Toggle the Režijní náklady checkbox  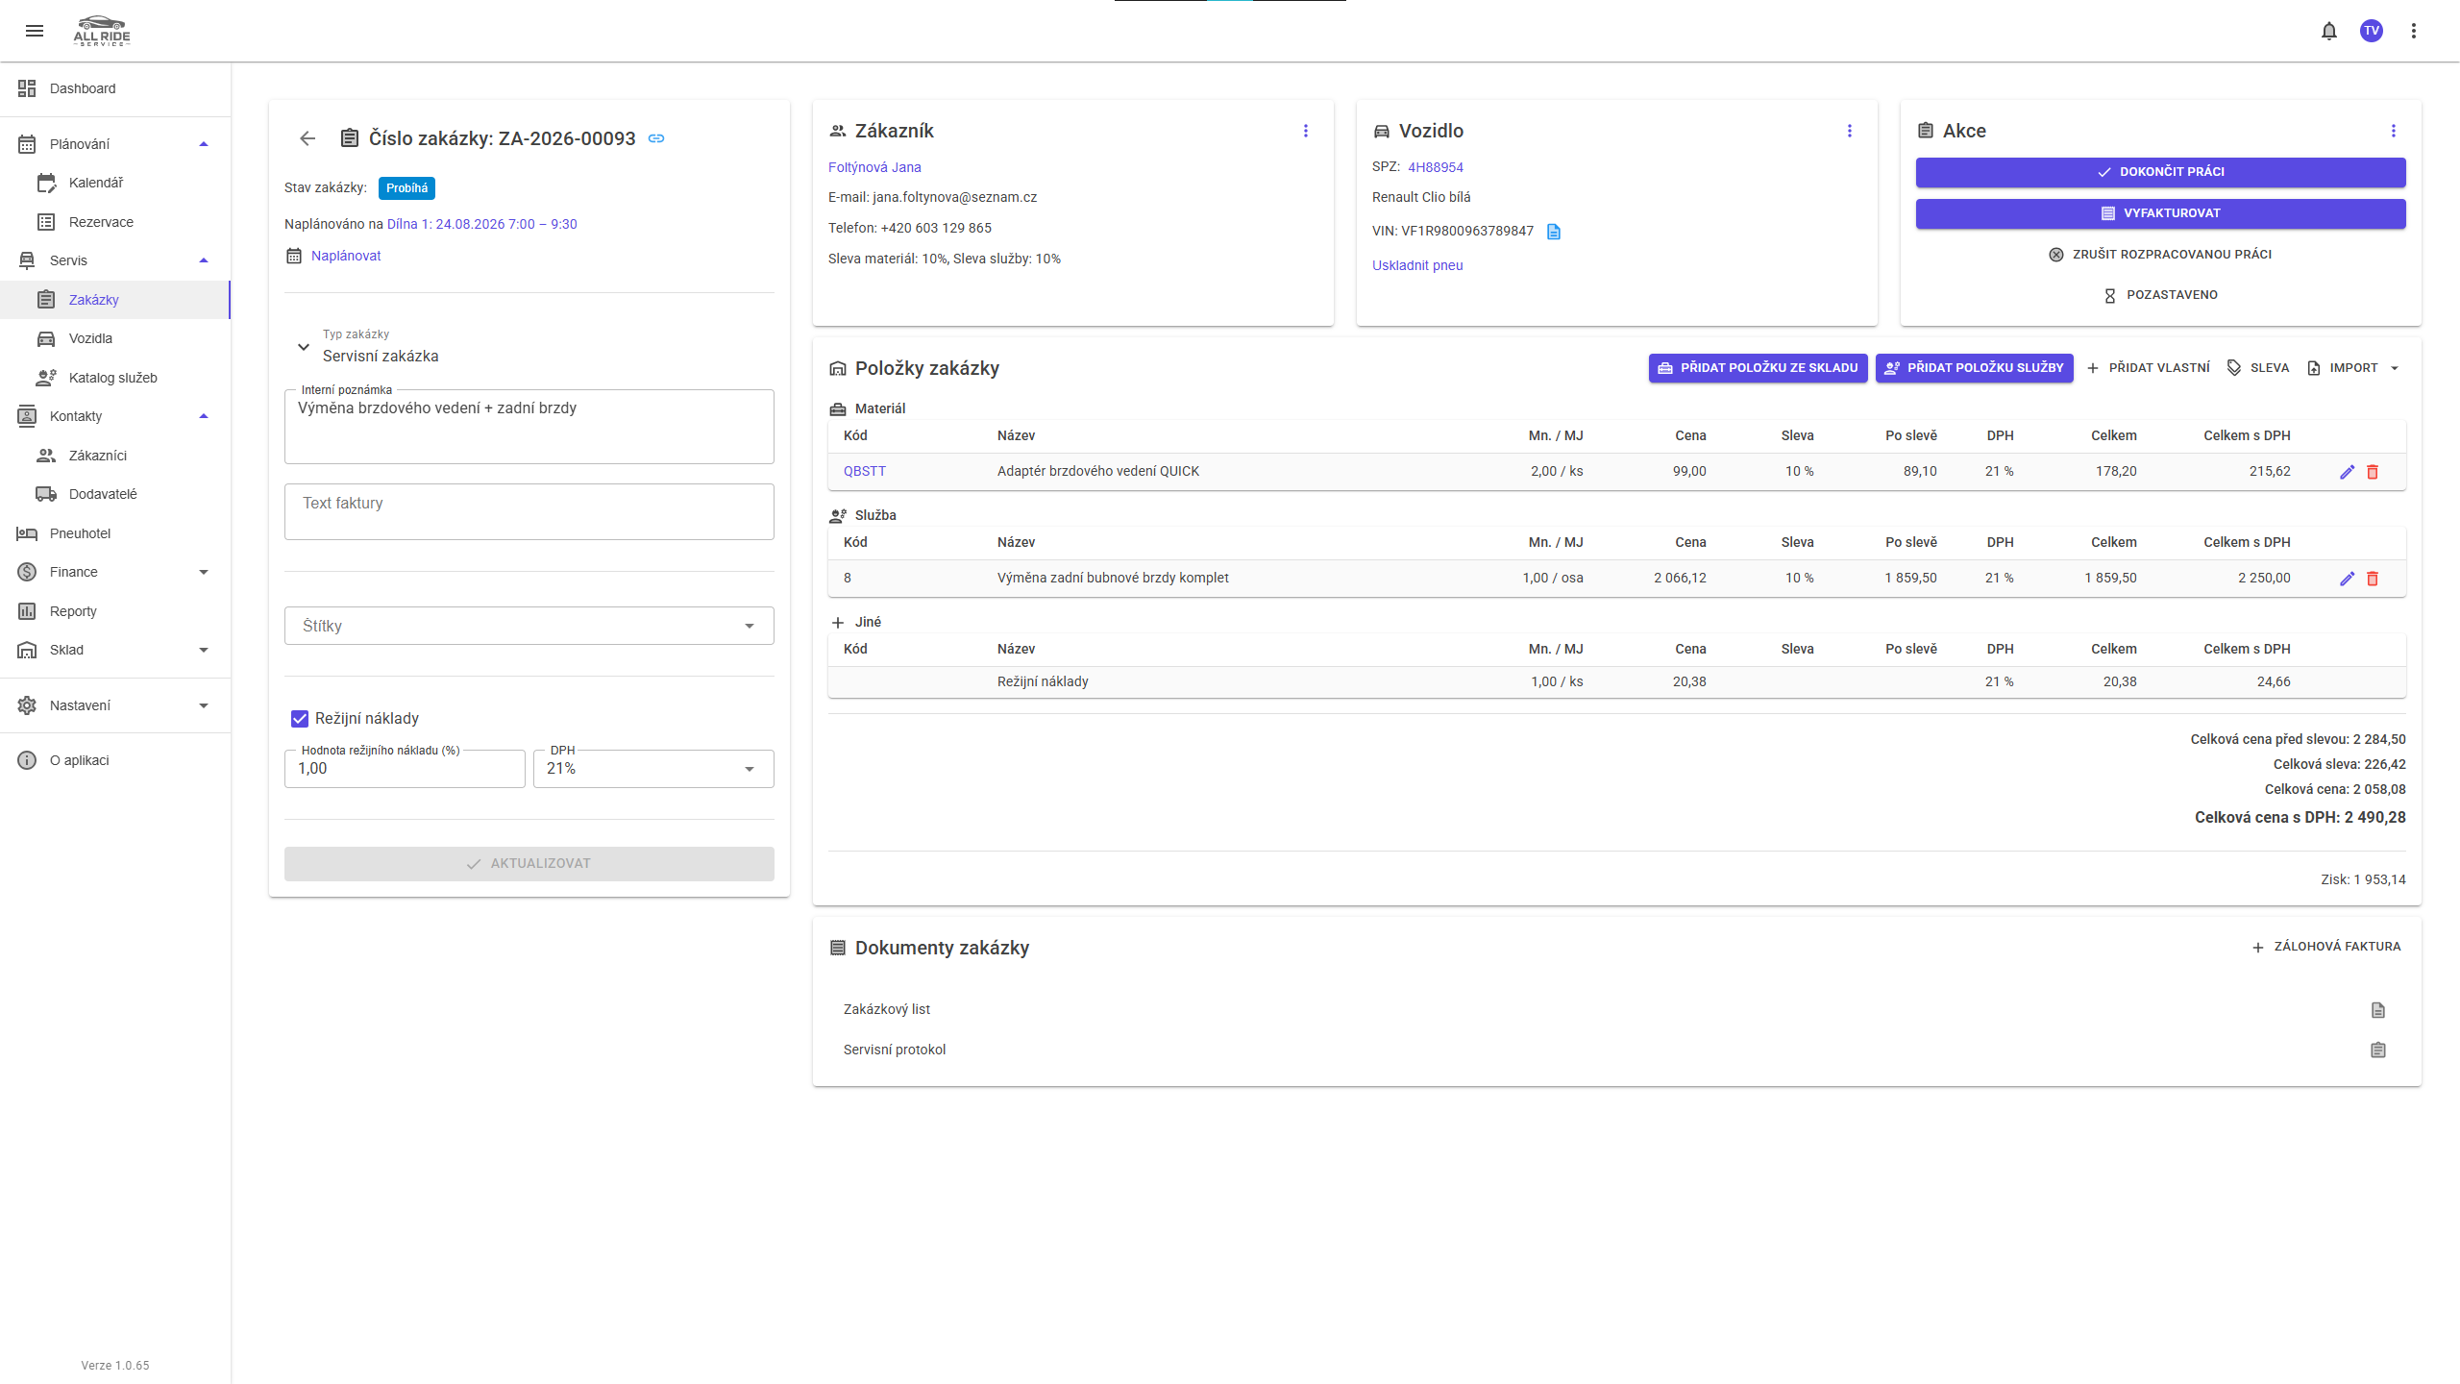click(300, 719)
